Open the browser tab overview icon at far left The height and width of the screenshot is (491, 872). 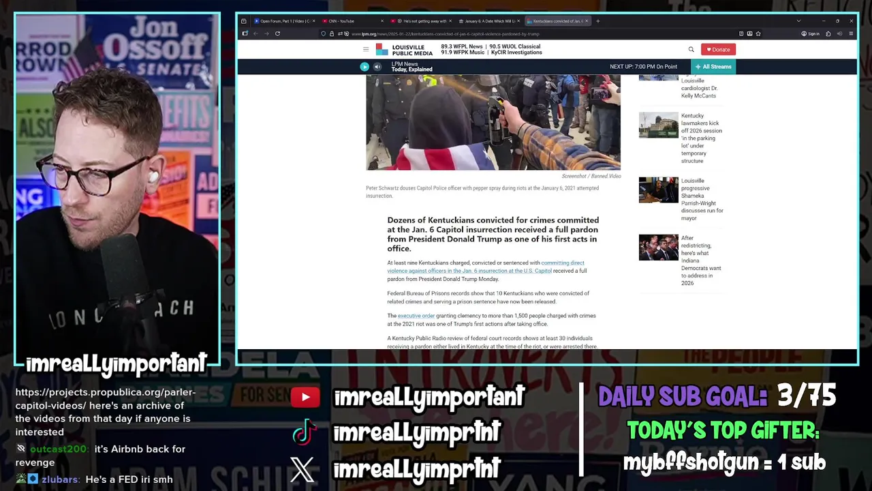coord(244,21)
